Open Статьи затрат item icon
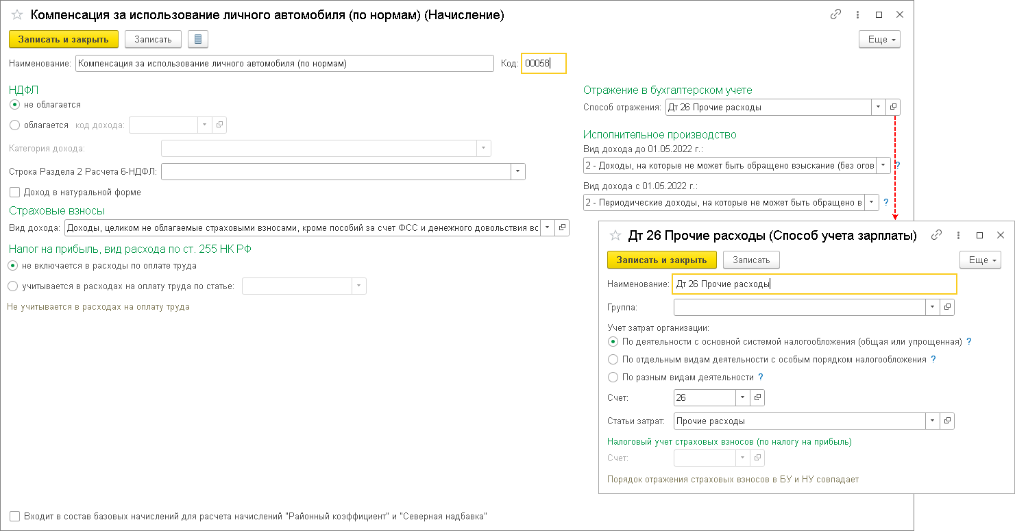This screenshot has height=531, width=1015. (947, 421)
